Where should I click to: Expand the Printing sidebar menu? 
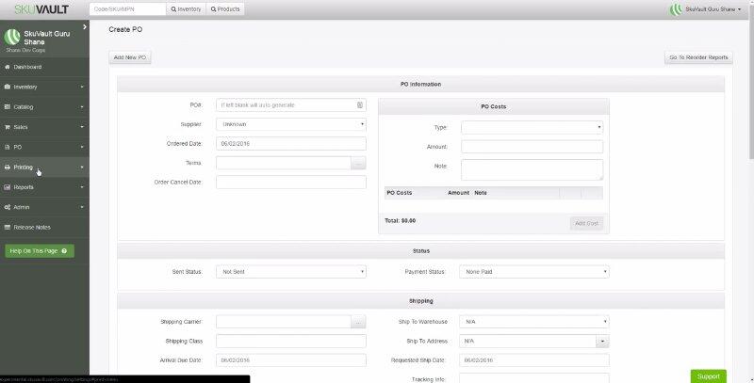coord(44,168)
